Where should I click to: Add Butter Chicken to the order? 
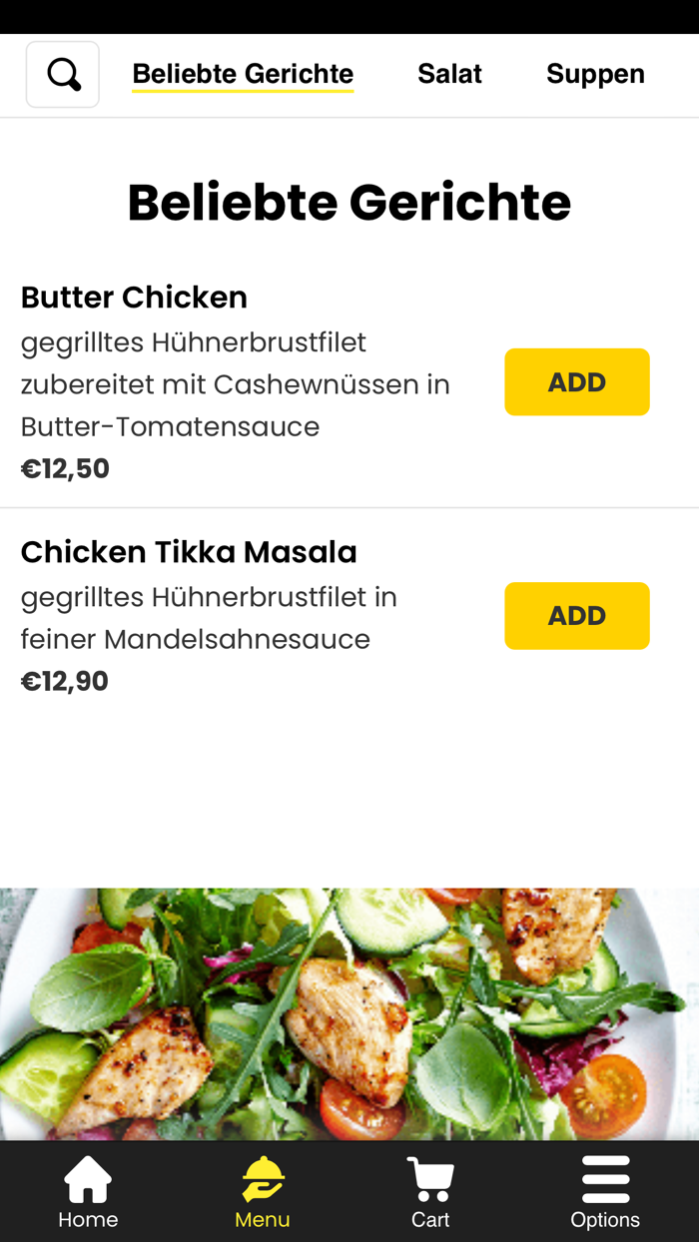click(577, 381)
